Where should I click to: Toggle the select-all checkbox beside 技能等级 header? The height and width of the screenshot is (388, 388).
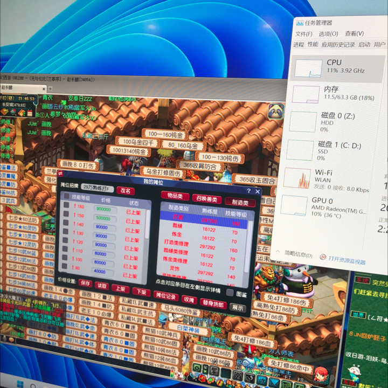[67, 196]
